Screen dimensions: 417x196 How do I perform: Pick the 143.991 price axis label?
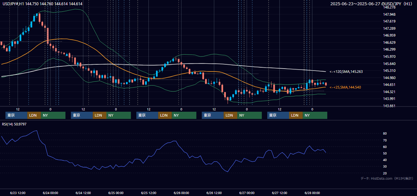tap(389, 99)
